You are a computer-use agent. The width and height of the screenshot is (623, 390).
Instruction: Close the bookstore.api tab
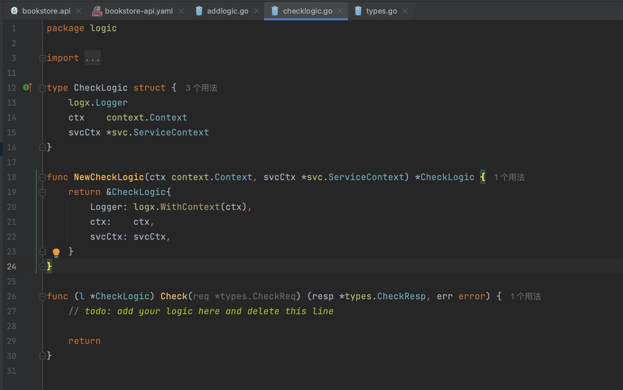79,11
